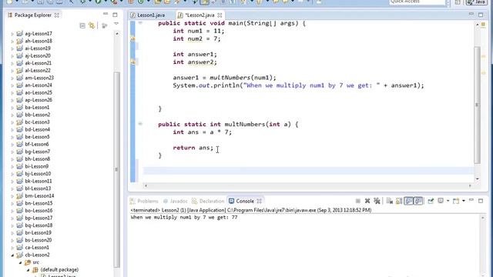
Task: Click the Terminate button in Console toolbar
Action: pos(357,201)
